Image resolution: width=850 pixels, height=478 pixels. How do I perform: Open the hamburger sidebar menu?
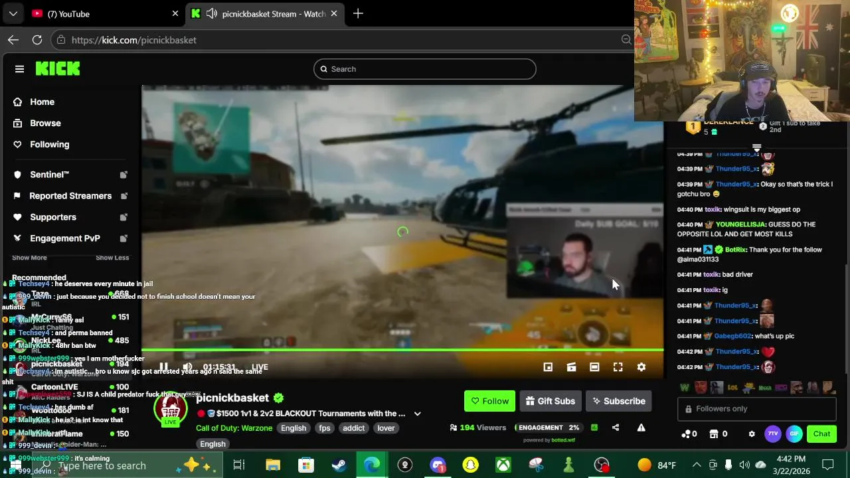(x=19, y=69)
